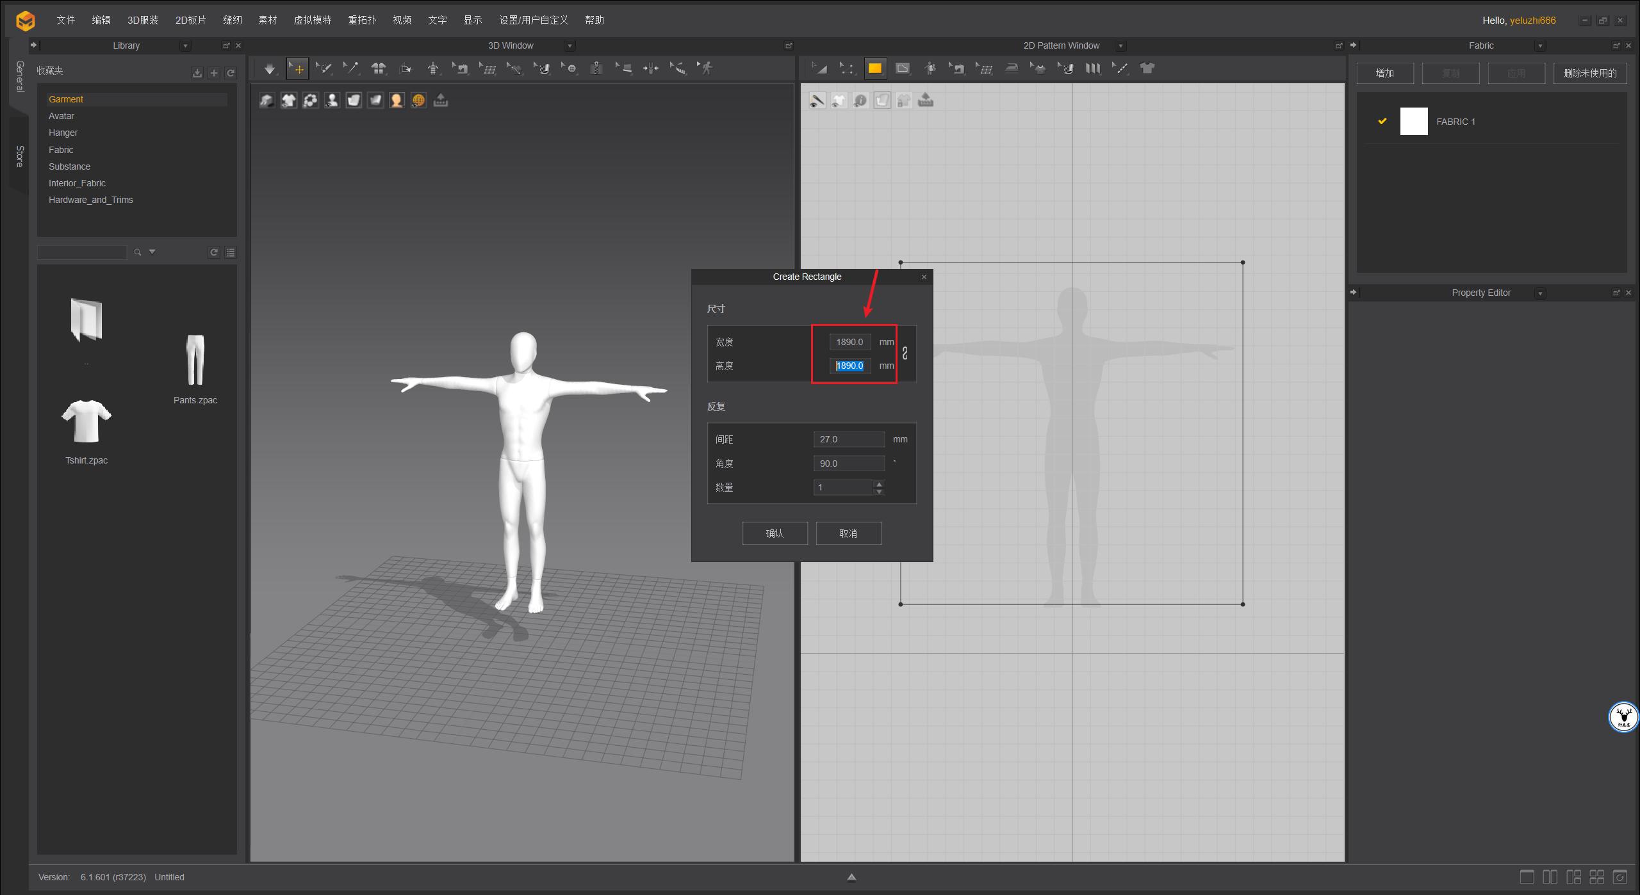Open the 缝纫 menu
Viewport: 1640px width, 895px height.
coord(232,20)
